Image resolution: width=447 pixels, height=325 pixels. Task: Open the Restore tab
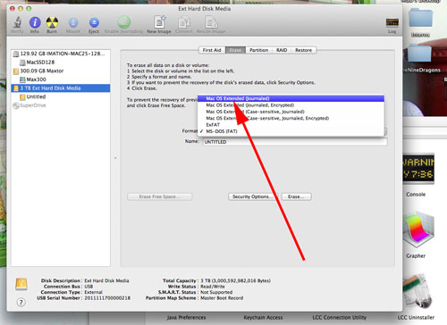[303, 50]
